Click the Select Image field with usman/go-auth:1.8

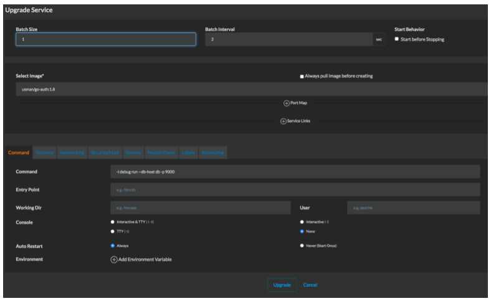252,89
